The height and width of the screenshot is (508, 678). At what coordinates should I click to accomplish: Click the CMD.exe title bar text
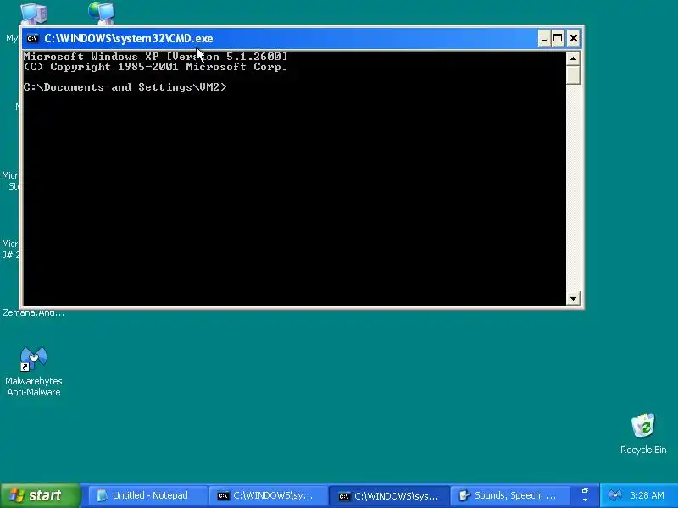click(x=129, y=38)
